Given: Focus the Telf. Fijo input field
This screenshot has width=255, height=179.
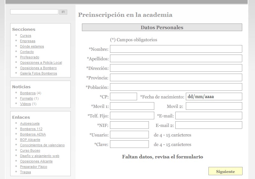Looking at the screenshot, I should [132, 116].
